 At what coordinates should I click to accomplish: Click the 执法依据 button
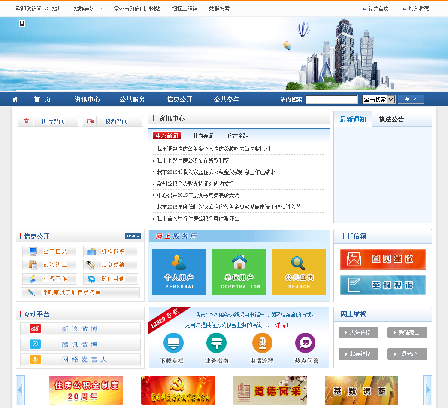tap(358, 332)
